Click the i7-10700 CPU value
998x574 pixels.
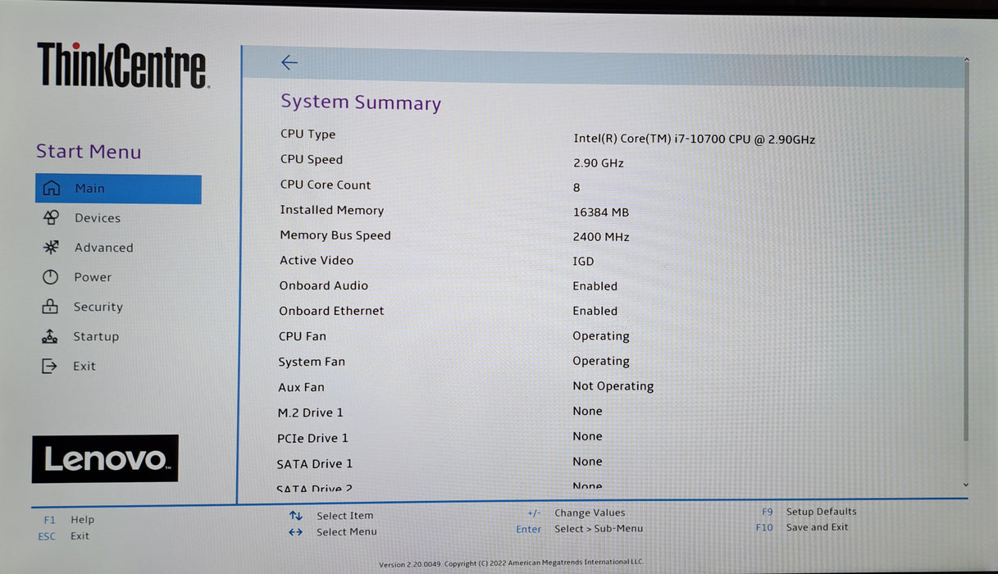[694, 139]
